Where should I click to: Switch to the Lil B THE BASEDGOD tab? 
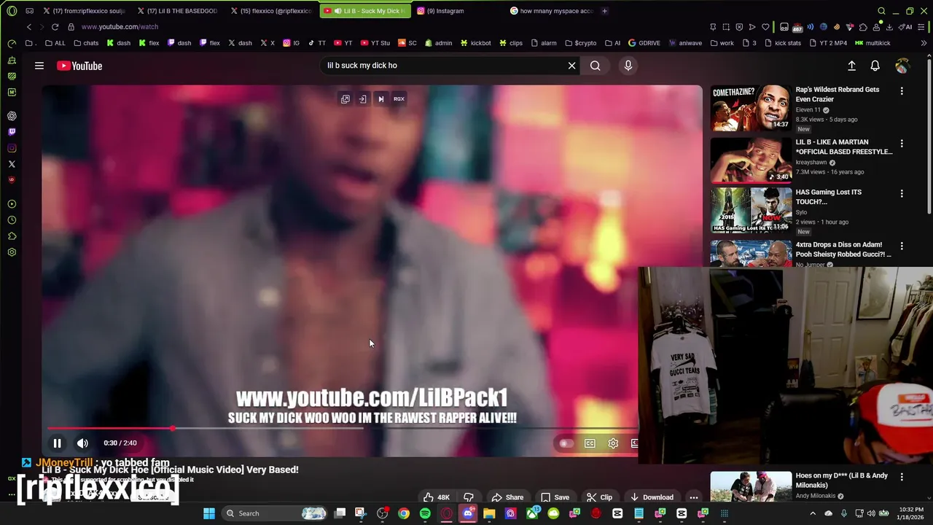coord(177,11)
